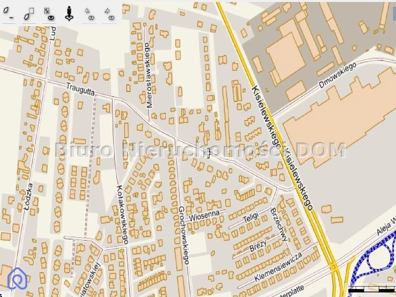Viewport: 396px width, 297px height.
Task: Click the Klemensiewicza street label
Action: tap(278, 267)
